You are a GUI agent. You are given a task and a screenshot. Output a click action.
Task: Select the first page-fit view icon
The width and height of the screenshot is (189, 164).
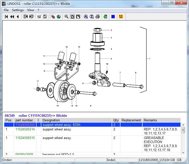(x=72, y=17)
